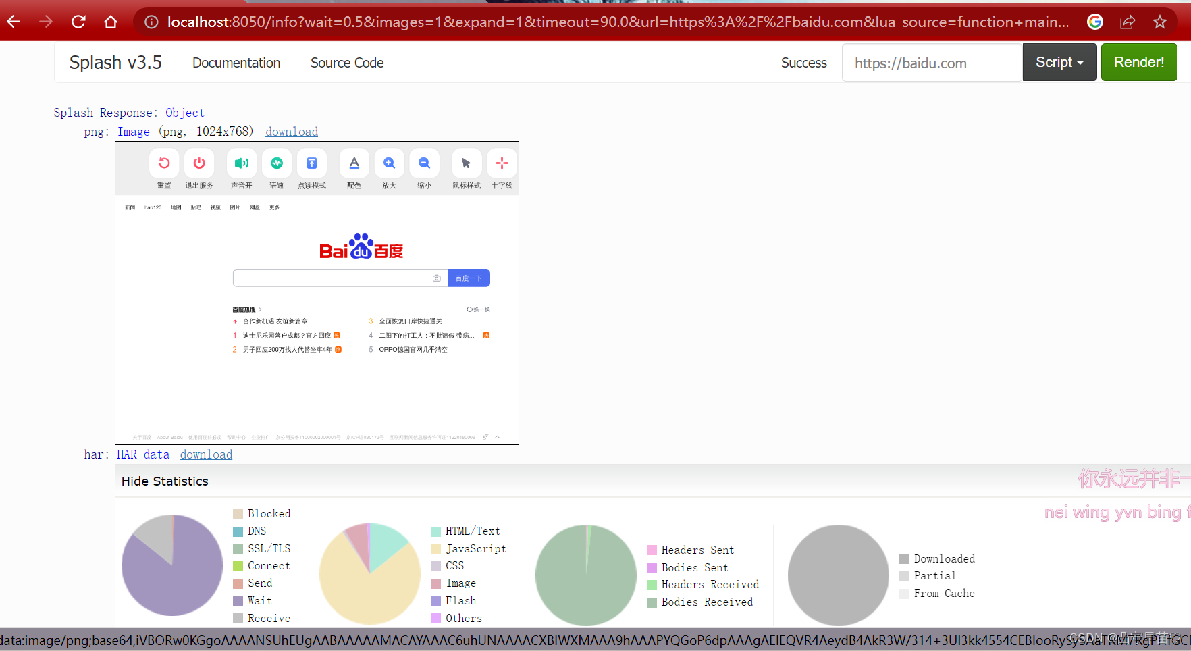Click the 缩小 zoom out icon
The width and height of the screenshot is (1191, 651).
click(x=424, y=163)
